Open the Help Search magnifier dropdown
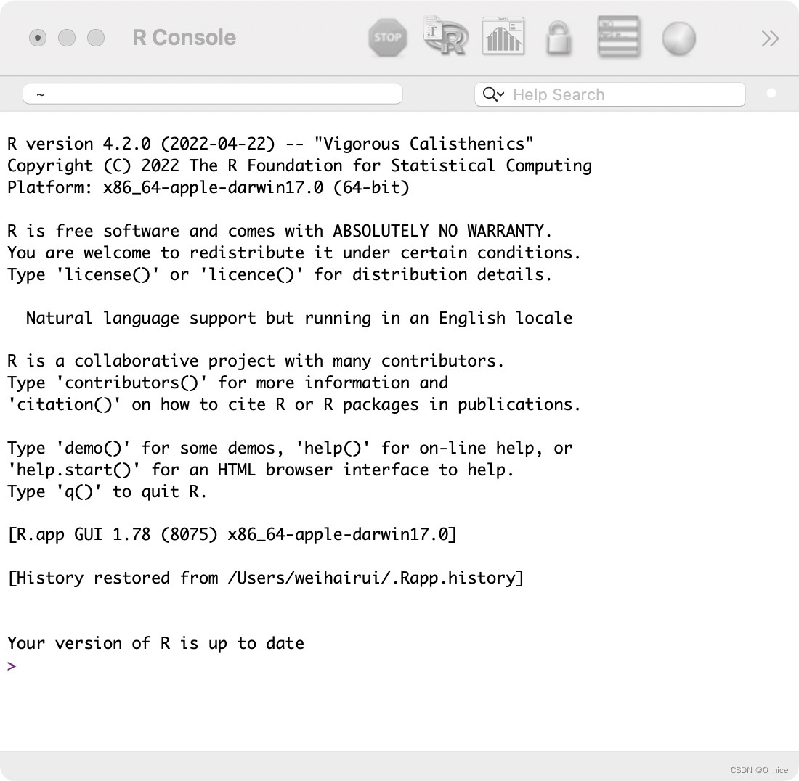Screen dimensions: 799x781 click(493, 94)
